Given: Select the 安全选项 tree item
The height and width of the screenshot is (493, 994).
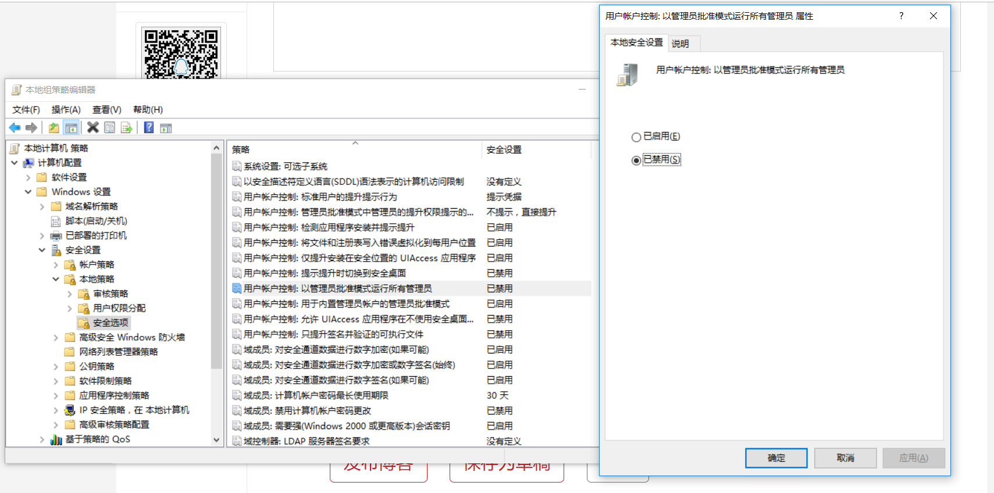Looking at the screenshot, I should pyautogui.click(x=111, y=323).
